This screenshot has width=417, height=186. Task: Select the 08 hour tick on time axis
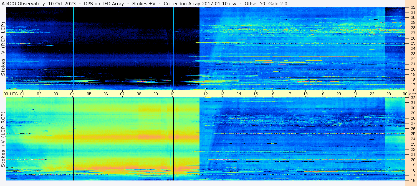139,94
